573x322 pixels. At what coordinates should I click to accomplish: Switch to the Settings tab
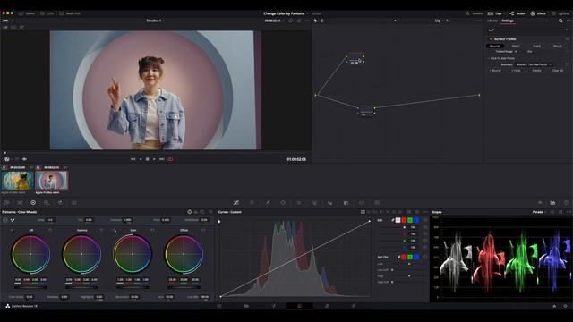point(508,21)
